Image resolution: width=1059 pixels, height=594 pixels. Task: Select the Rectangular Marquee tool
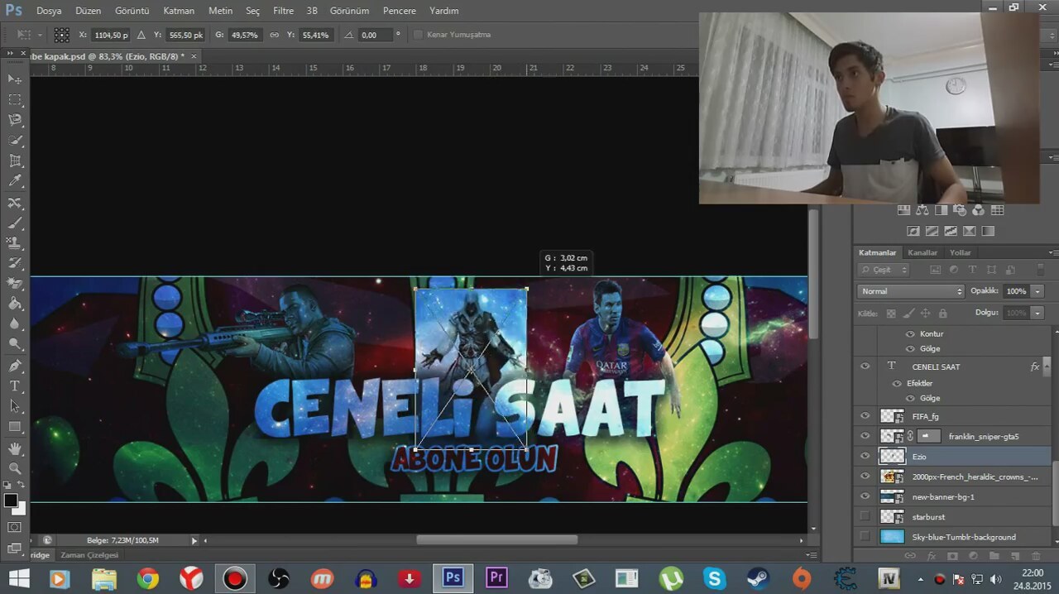[x=15, y=99]
